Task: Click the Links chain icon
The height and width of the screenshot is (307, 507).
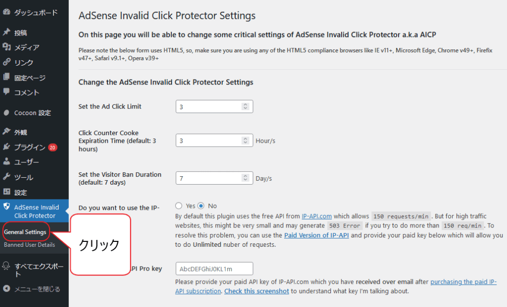Action: (6, 62)
